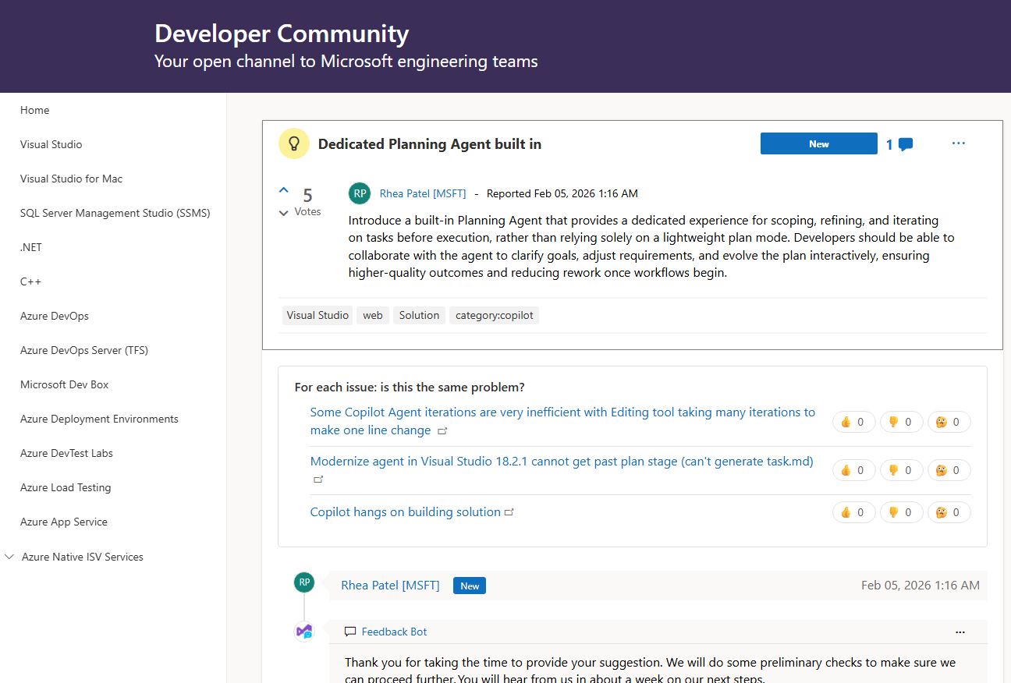This screenshot has width=1011, height=683.
Task: Open SQL Server Management Studio (SSMS) section
Action: (115, 213)
